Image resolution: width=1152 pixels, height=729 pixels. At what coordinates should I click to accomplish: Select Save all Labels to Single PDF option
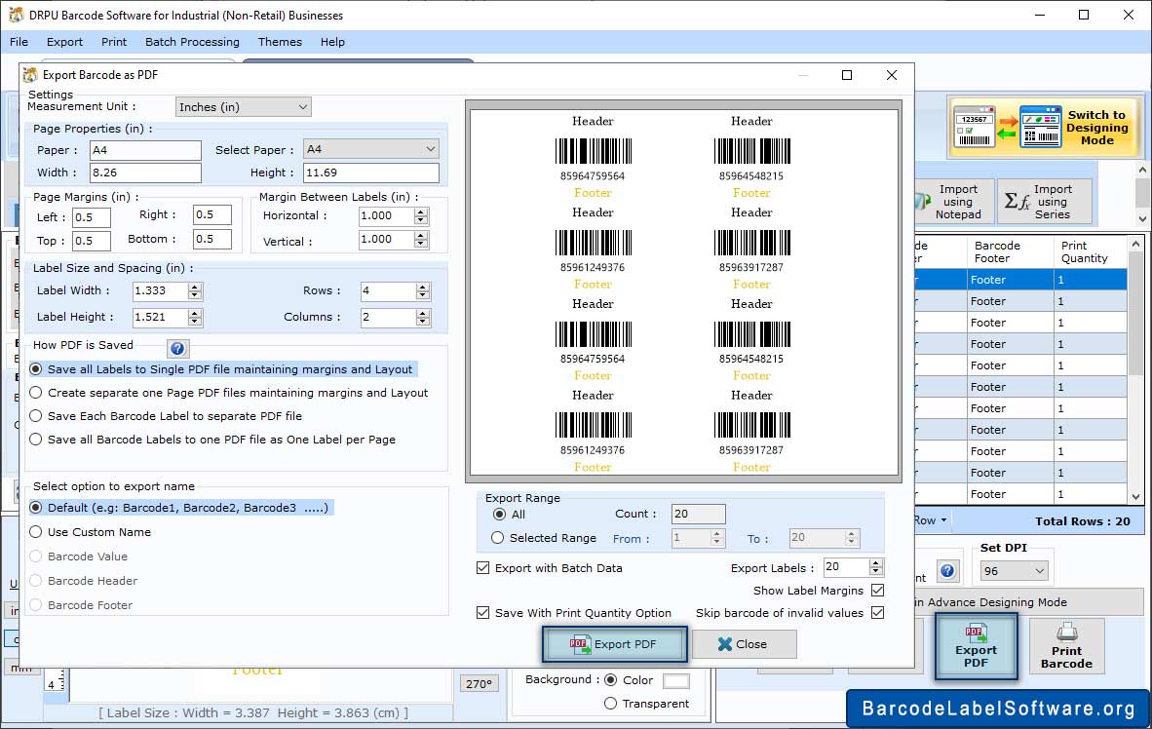click(x=35, y=369)
